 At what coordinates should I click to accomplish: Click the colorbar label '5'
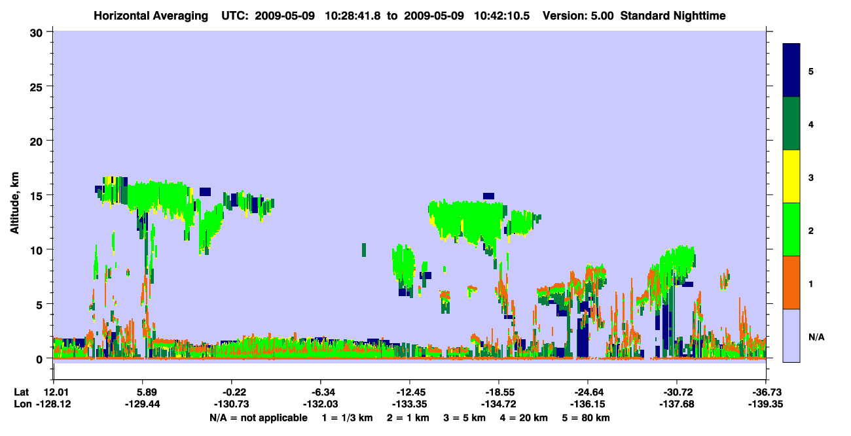pyautogui.click(x=811, y=71)
